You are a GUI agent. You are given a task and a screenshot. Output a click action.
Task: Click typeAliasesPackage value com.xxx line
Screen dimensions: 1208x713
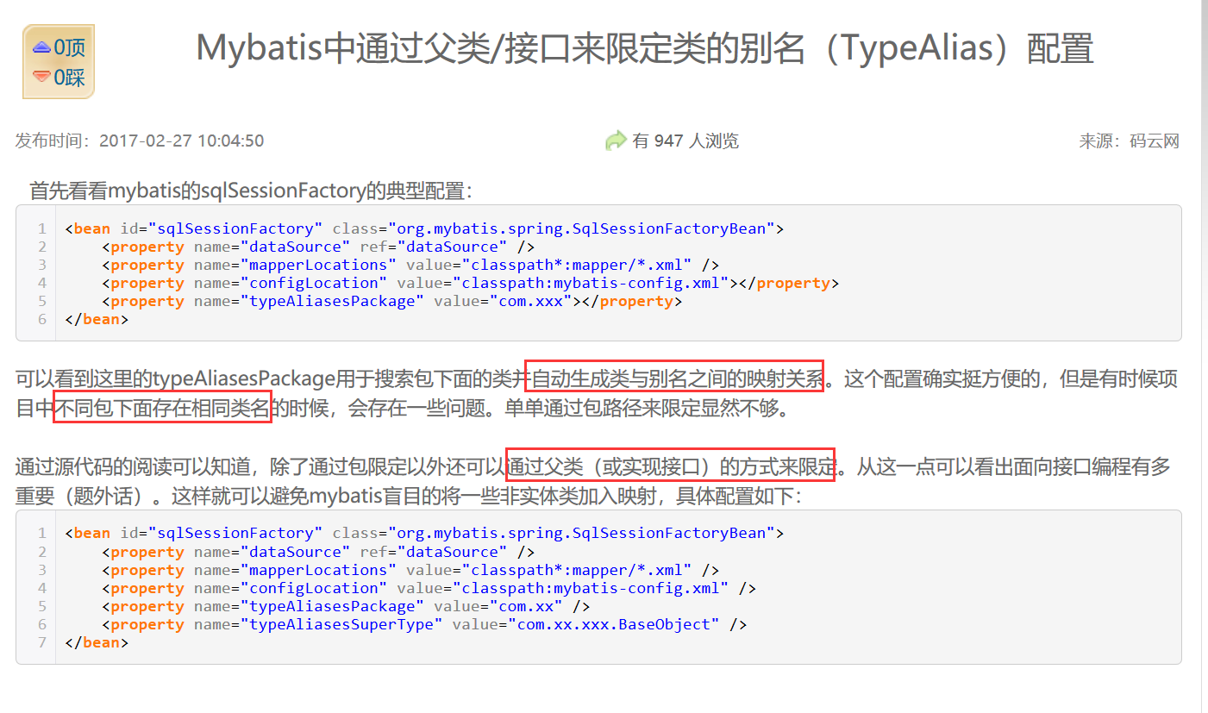pyautogui.click(x=391, y=301)
